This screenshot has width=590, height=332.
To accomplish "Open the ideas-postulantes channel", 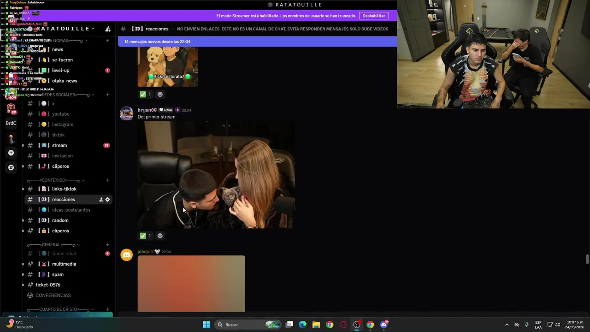I will coord(68,210).
